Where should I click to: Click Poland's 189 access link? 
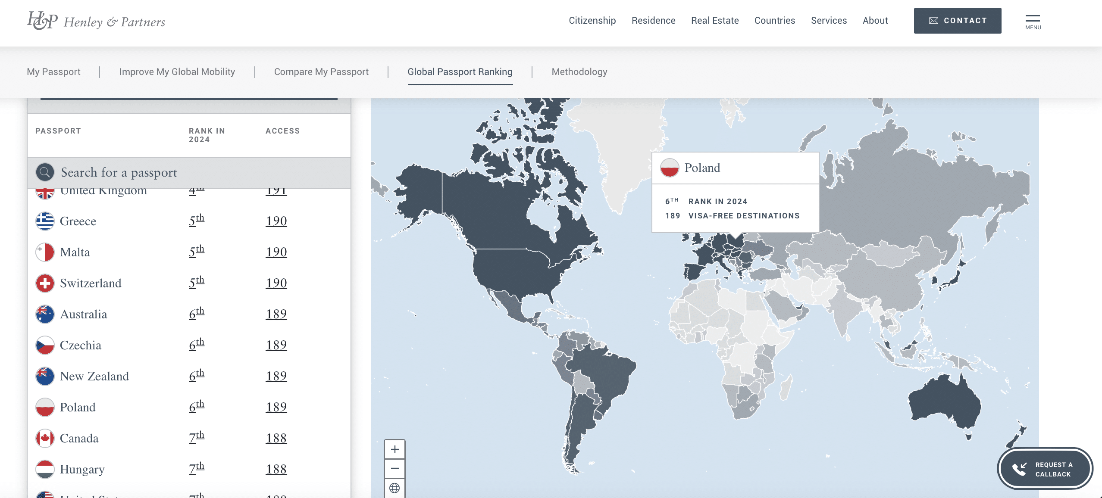click(x=276, y=407)
